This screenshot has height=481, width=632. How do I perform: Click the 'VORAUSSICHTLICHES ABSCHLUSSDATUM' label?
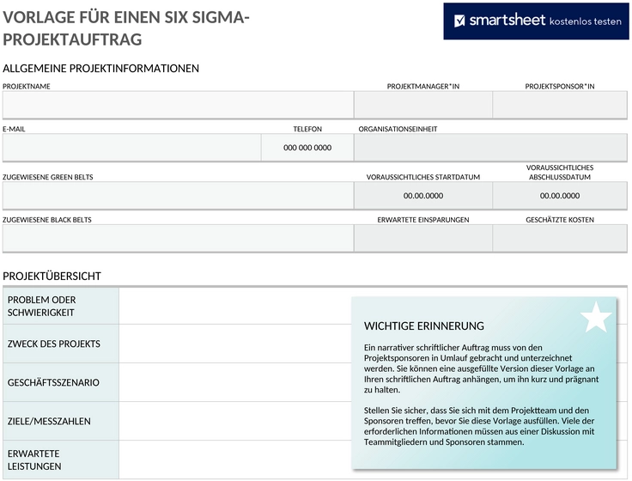point(560,172)
